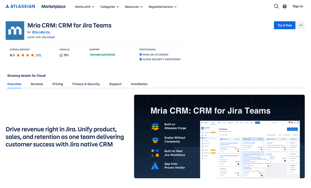Click the Mria CRM app logo

point(15,31)
